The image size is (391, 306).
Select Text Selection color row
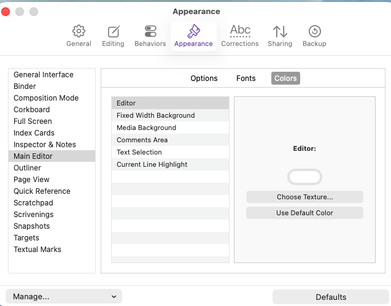pyautogui.click(x=170, y=152)
